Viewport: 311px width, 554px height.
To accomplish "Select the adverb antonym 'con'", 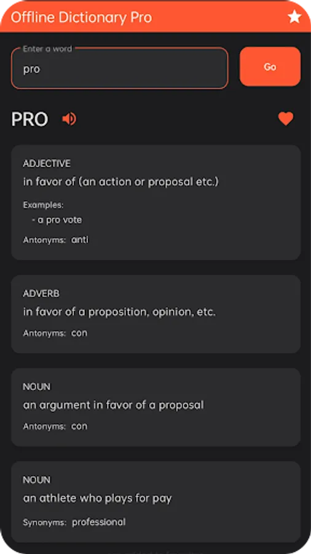I will coord(79,333).
